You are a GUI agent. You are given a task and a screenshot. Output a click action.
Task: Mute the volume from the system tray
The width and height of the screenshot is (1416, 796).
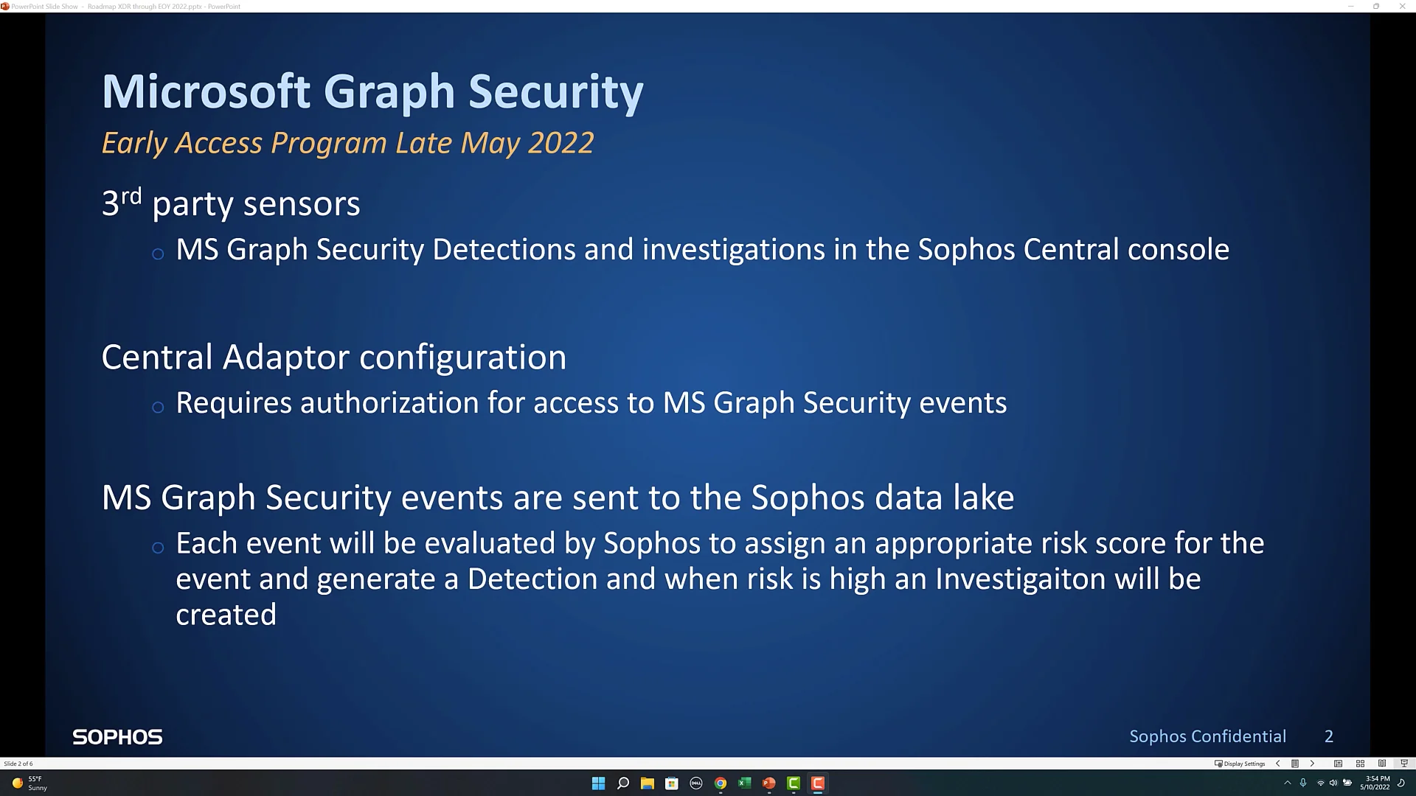(1333, 783)
